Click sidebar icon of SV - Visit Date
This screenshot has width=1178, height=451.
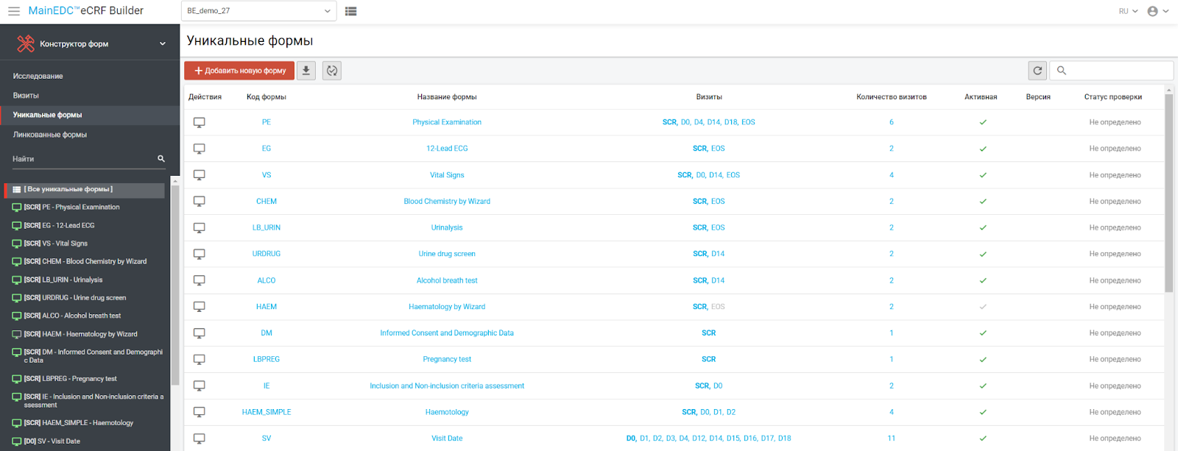17,441
